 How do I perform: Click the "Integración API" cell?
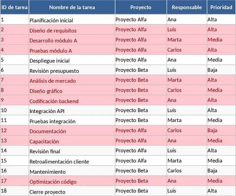[47, 111]
